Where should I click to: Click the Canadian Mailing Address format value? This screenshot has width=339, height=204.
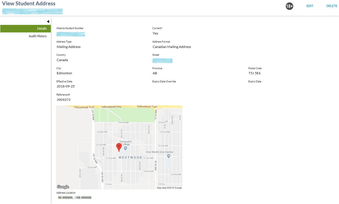172,47
